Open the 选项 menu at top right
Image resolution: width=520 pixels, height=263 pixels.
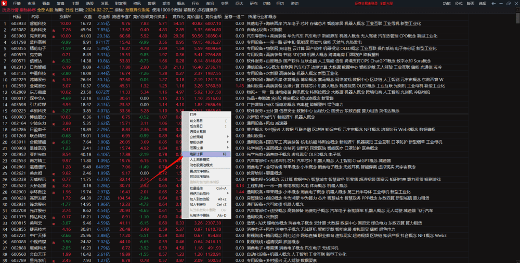point(483,4)
